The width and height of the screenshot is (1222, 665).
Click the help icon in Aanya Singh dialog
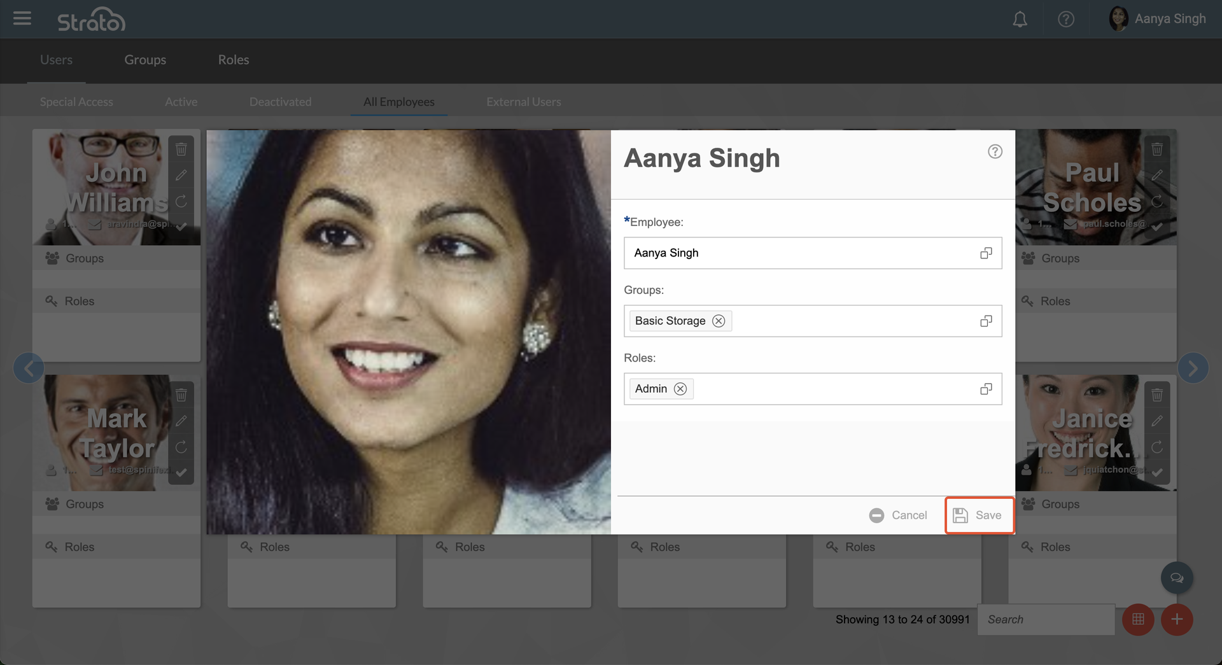click(995, 151)
